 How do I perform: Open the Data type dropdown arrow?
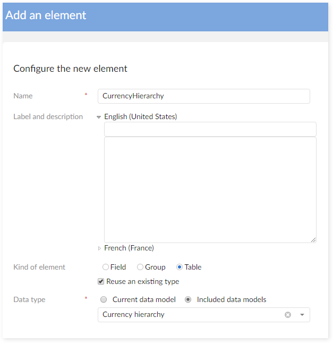(302, 315)
